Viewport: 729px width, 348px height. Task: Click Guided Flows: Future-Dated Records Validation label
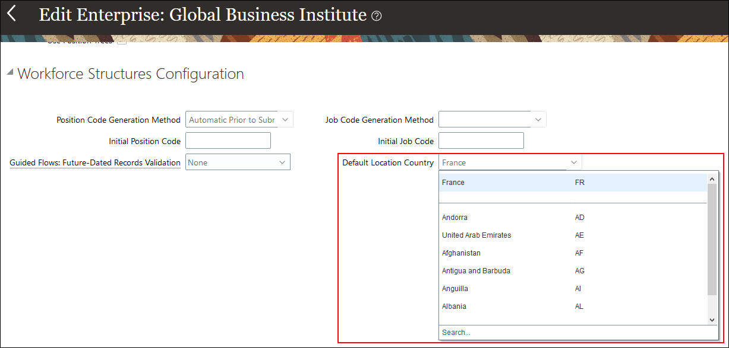click(95, 162)
